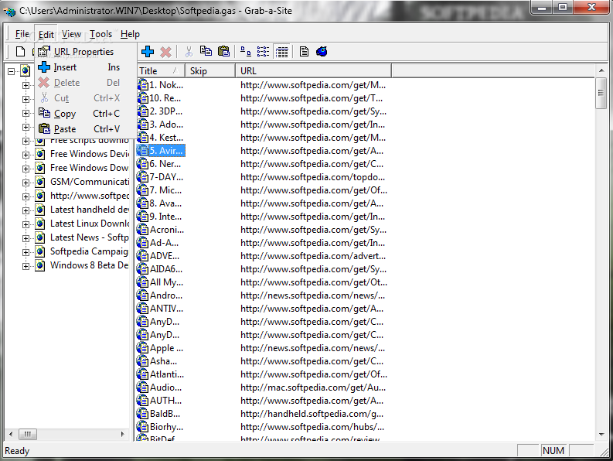Open the File menu
Viewport: 613px width, 461px height.
pos(22,34)
